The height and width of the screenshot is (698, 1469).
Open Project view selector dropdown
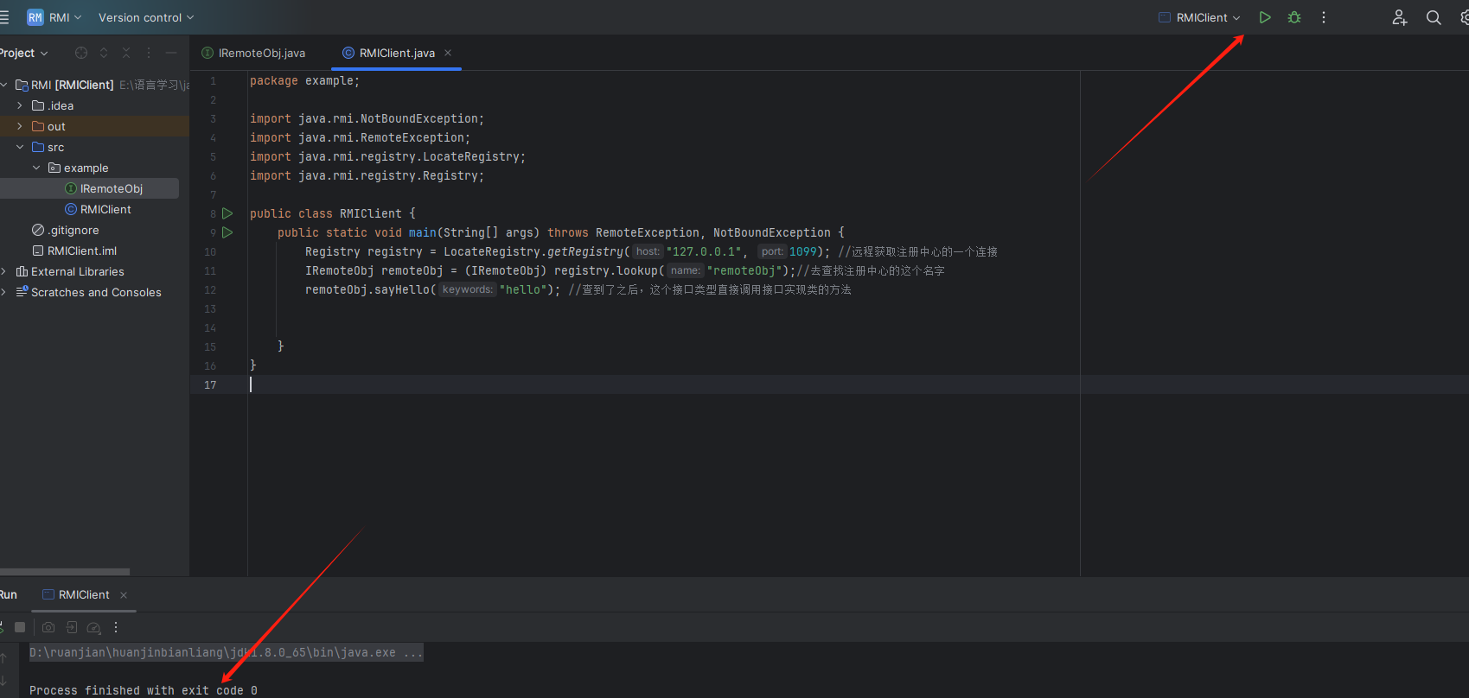click(24, 53)
